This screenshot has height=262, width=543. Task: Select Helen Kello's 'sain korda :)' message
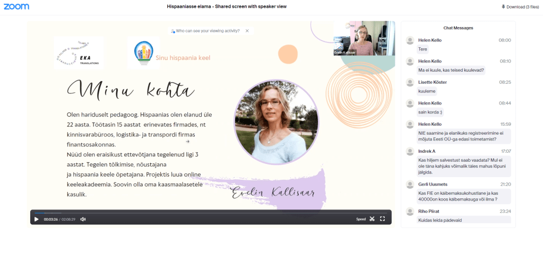click(430, 112)
